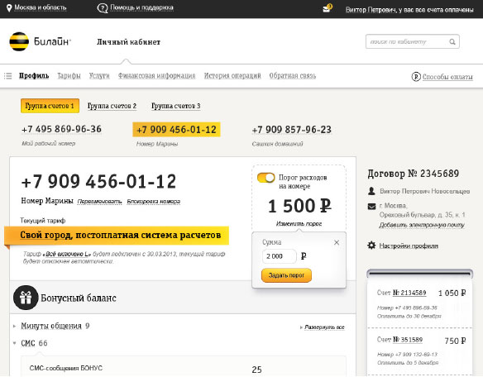The image size is (483, 377).
Task: Click Свой город tariff banner
Action: (x=117, y=236)
